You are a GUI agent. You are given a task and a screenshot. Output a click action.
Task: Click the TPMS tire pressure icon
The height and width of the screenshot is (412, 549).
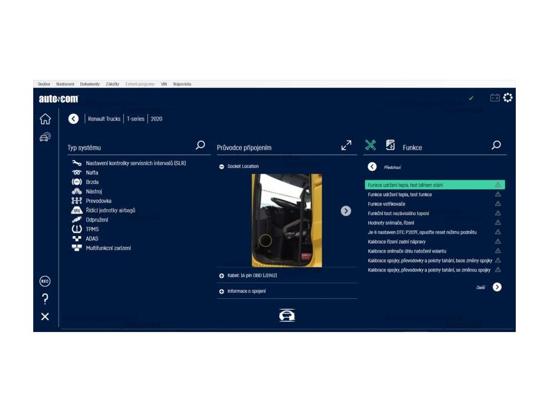pos(77,229)
